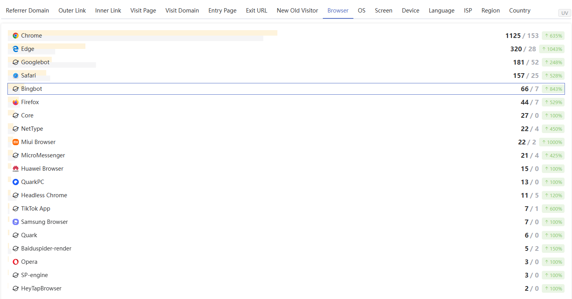Image resolution: width=572 pixels, height=299 pixels.
Task: Click the QuarkPC icon
Action: pos(16,182)
